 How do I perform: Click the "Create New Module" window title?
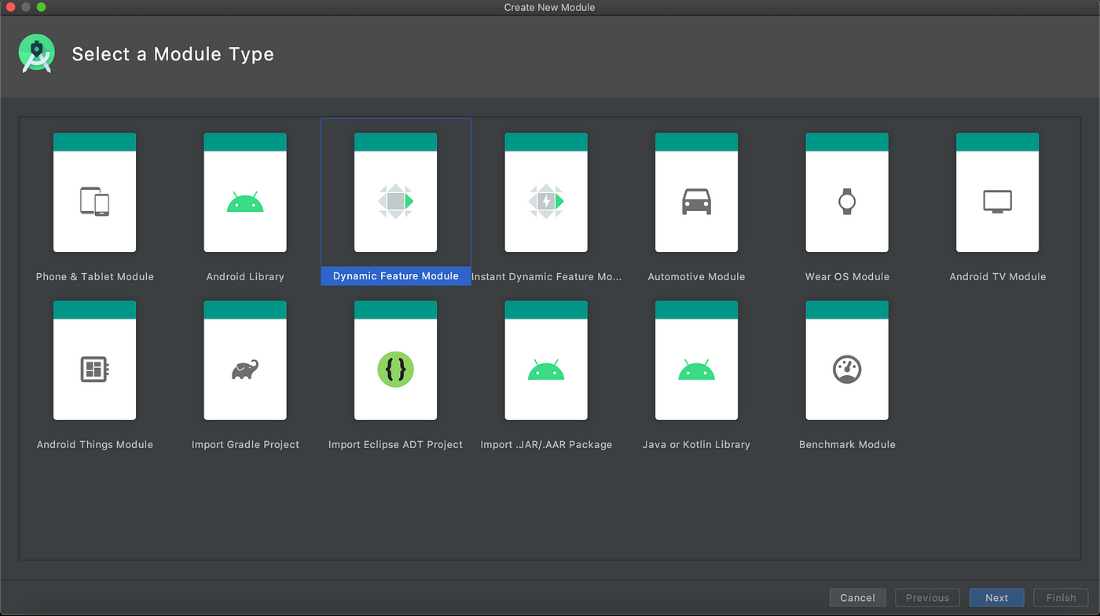click(x=550, y=7)
